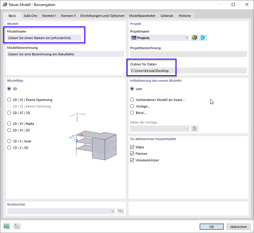Click the refresh icon beside Name der Vorlage
The height and width of the screenshot is (233, 254).
195,128
